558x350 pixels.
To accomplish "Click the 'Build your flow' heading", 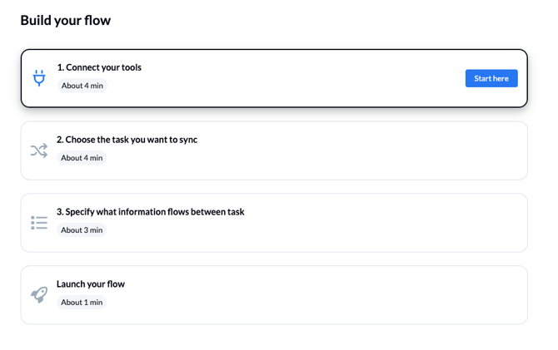I will pos(66,21).
